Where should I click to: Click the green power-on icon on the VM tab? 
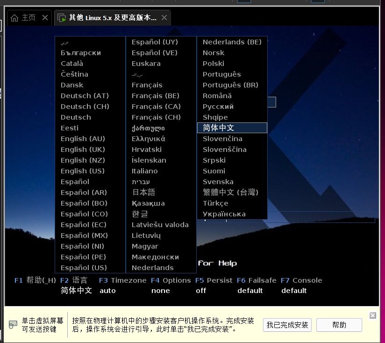click(62, 17)
